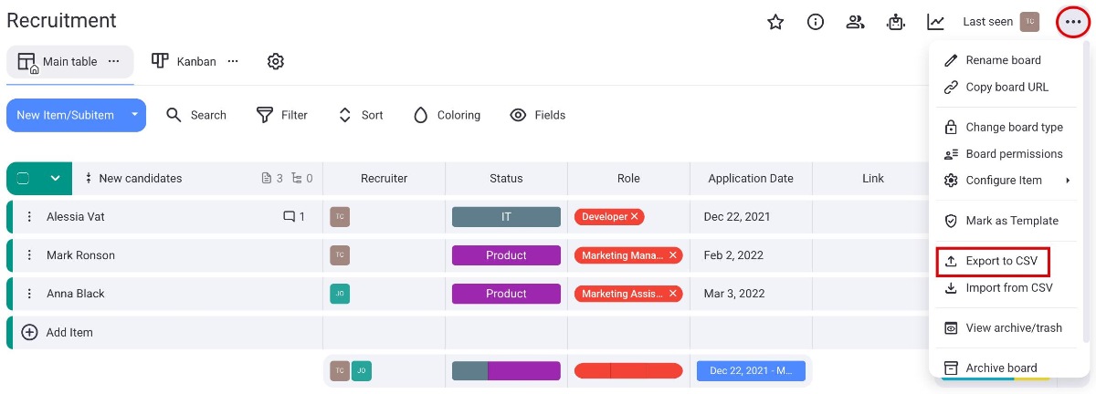Open options for the Alessia Vat row
Viewport: 1096px width, 394px height.
tap(29, 216)
